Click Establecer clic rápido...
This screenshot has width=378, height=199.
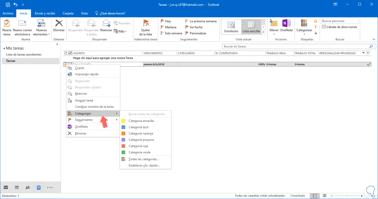point(145,165)
